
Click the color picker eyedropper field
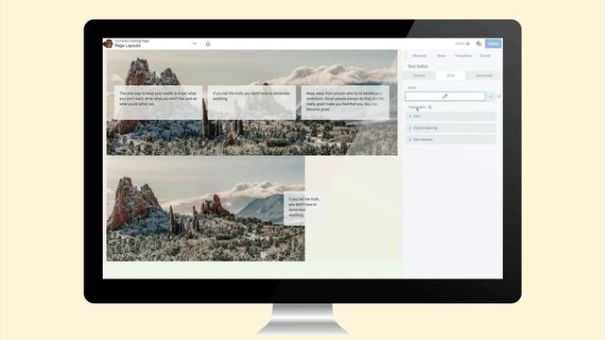[445, 96]
